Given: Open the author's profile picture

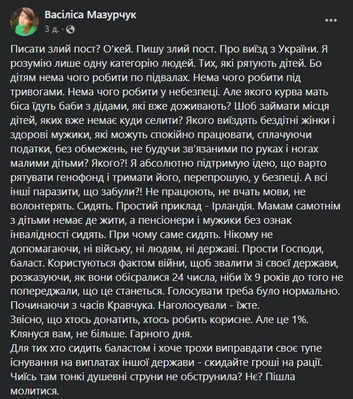Looking at the screenshot, I should [23, 20].
